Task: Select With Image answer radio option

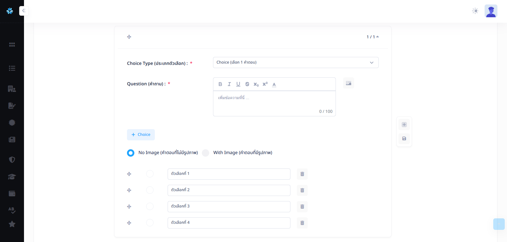Action: pyautogui.click(x=206, y=153)
